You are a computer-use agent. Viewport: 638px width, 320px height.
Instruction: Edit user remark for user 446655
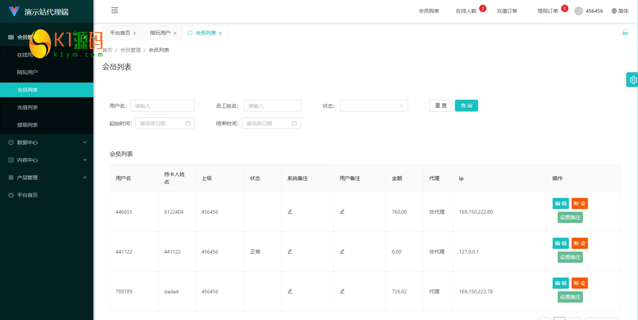point(342,212)
